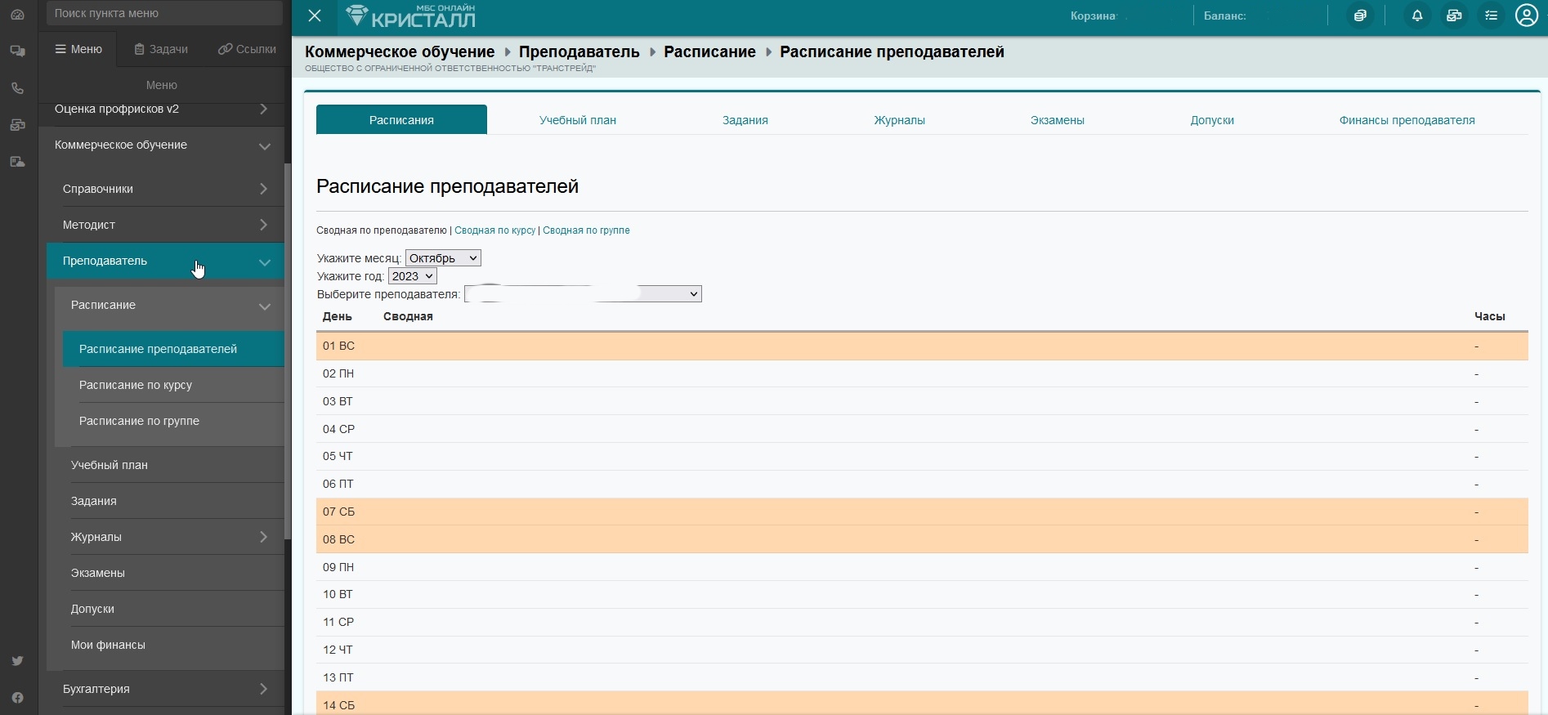The width and height of the screenshot is (1548, 715).
Task: Click the coins stack icon in header
Action: coord(1360,16)
